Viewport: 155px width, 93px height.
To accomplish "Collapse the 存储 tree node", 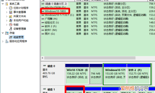I will tap(3, 33).
